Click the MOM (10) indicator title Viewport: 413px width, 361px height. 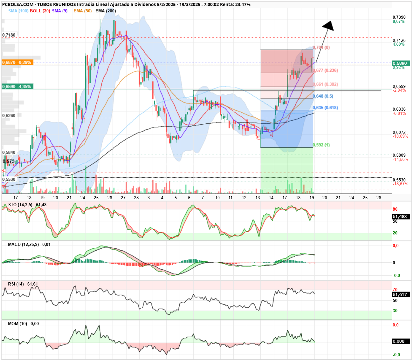click(x=17, y=324)
